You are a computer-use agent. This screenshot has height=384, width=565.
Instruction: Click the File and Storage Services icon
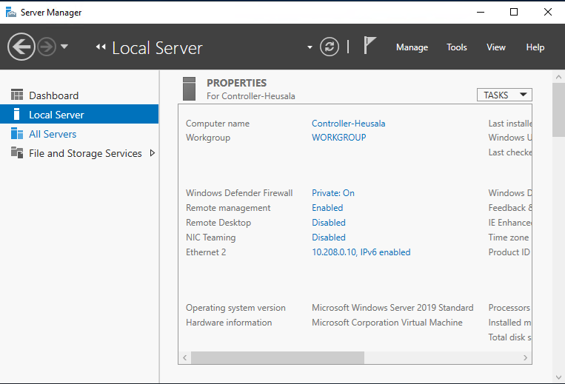[17, 152]
